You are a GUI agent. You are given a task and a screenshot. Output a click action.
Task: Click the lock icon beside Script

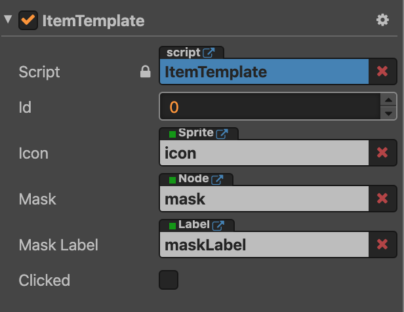(x=146, y=72)
